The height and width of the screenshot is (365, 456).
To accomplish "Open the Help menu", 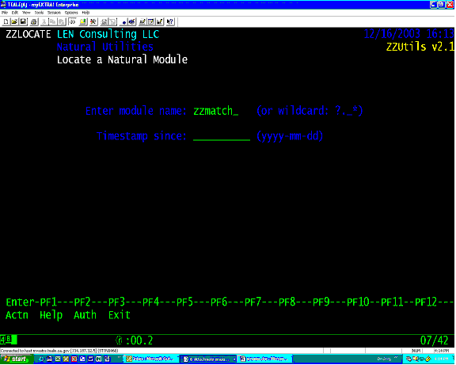I will pos(85,13).
